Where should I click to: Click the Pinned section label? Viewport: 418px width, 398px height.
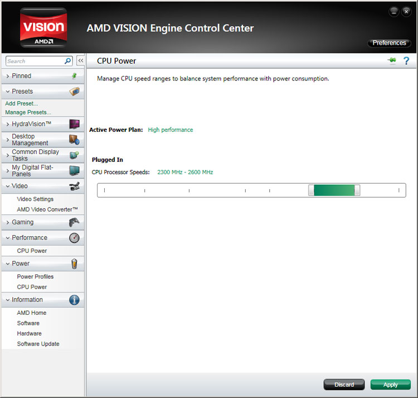pos(21,76)
